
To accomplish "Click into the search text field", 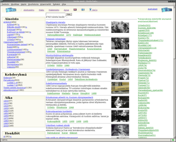I will pos(56,14).
